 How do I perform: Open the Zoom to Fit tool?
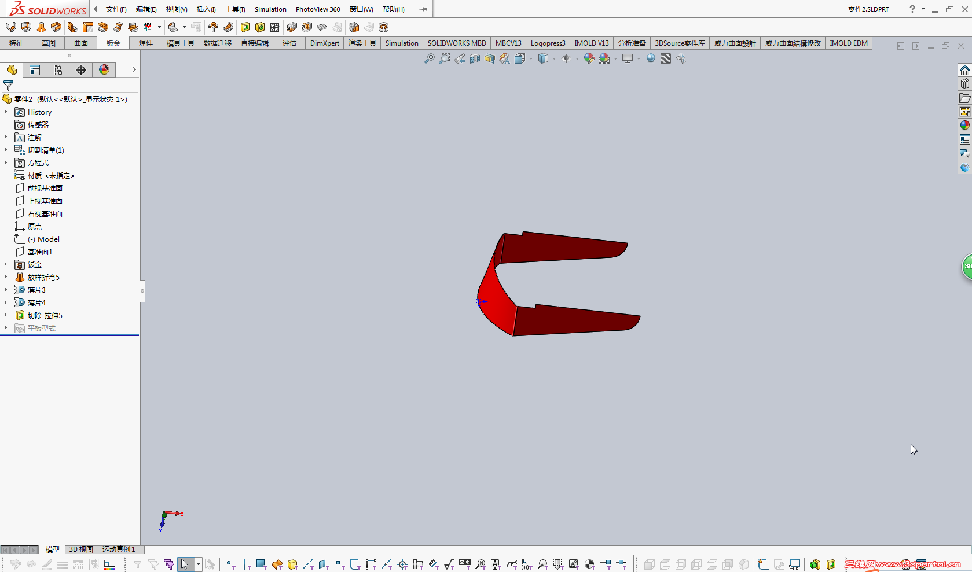[429, 58]
